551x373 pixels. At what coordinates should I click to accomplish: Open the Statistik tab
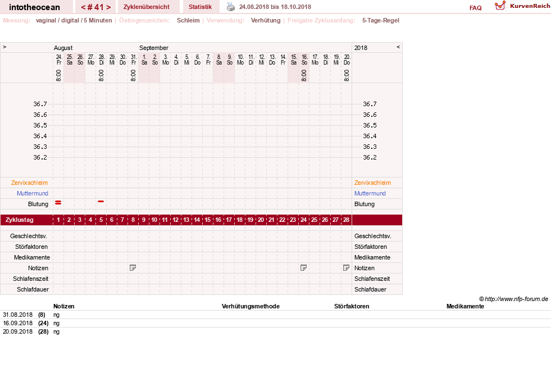(x=201, y=7)
